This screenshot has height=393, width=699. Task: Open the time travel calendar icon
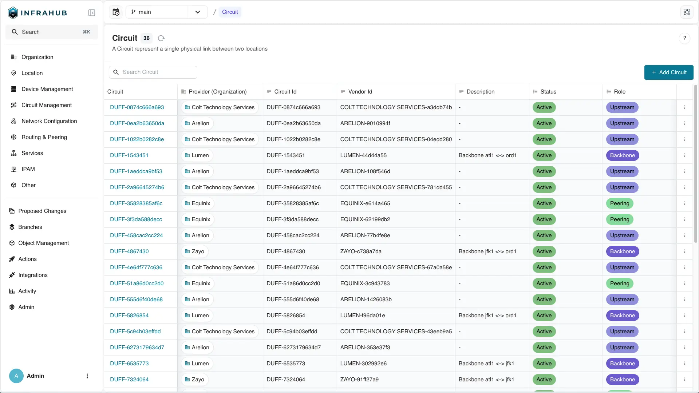pos(116,12)
